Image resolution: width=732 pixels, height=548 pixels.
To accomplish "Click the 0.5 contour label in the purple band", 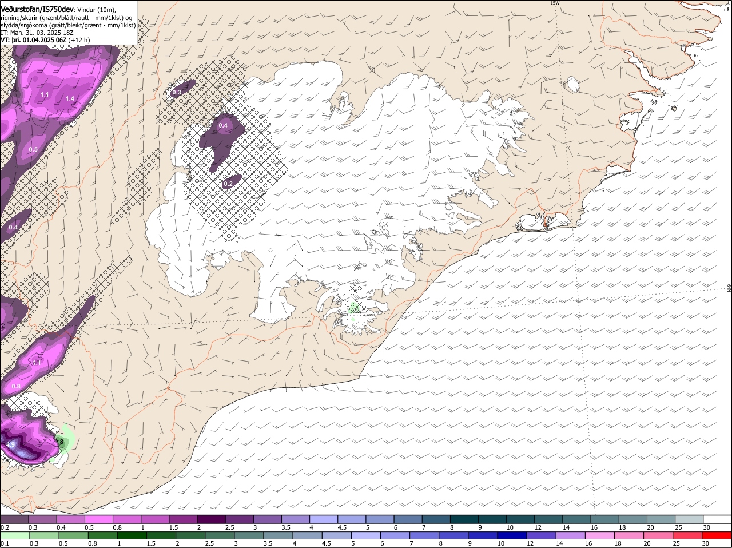I will tap(33, 150).
